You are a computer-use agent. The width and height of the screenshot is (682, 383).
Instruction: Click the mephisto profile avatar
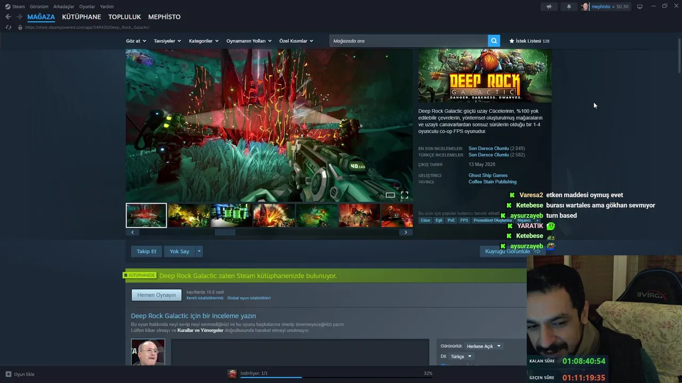tap(585, 6)
